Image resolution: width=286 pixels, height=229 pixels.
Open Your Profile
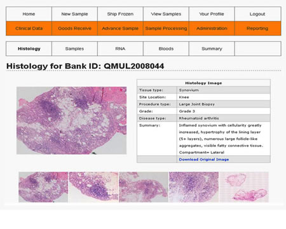pyautogui.click(x=212, y=14)
